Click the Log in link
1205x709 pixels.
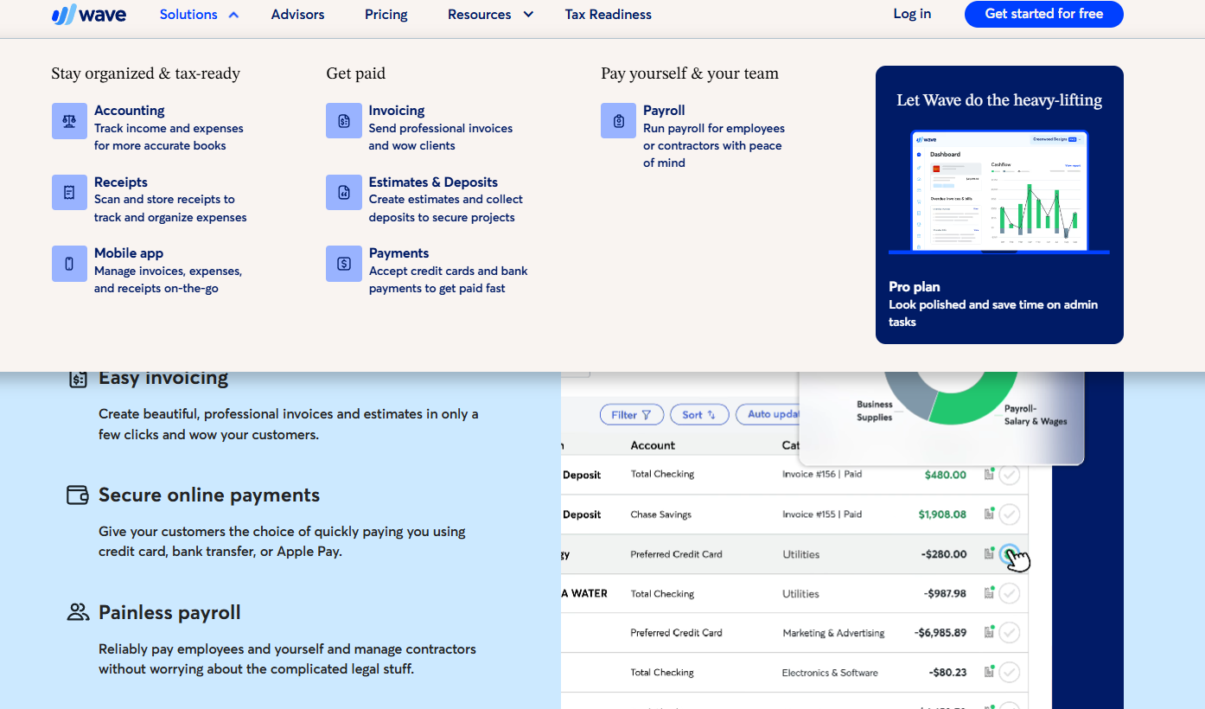pyautogui.click(x=912, y=14)
